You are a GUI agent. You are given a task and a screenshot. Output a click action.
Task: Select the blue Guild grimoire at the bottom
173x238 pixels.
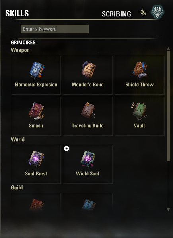[x=89, y=205]
